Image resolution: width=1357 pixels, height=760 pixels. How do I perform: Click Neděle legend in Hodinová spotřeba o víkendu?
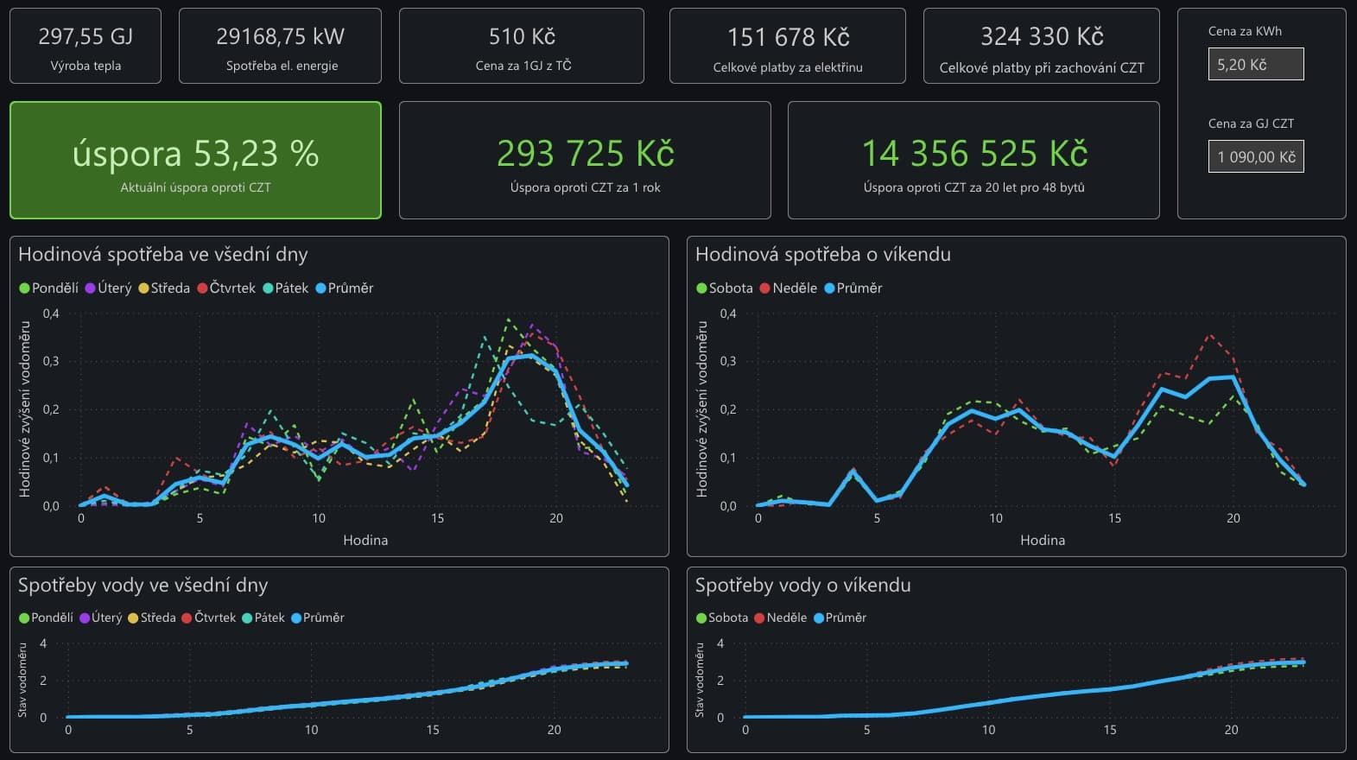pos(789,288)
